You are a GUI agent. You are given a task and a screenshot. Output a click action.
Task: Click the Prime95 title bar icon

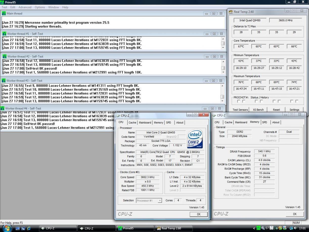2,2
